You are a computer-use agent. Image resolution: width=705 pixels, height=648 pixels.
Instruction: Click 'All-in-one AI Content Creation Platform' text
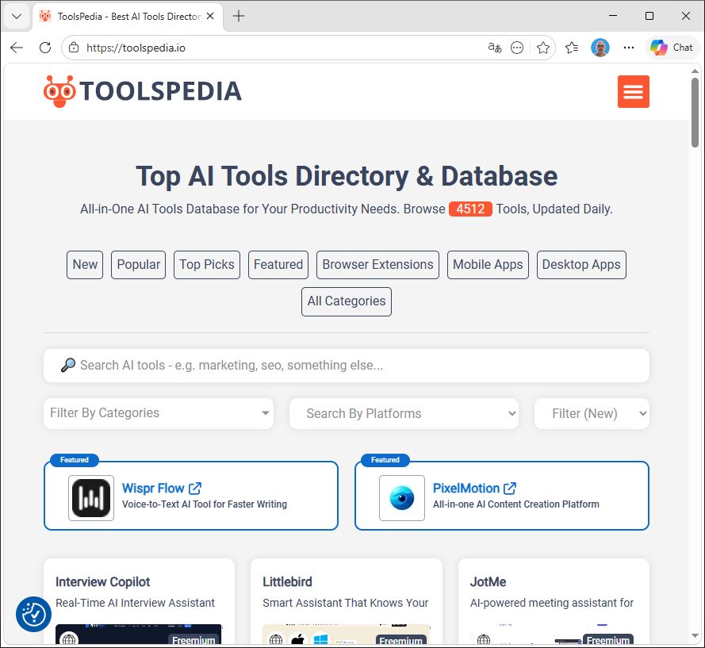(515, 504)
